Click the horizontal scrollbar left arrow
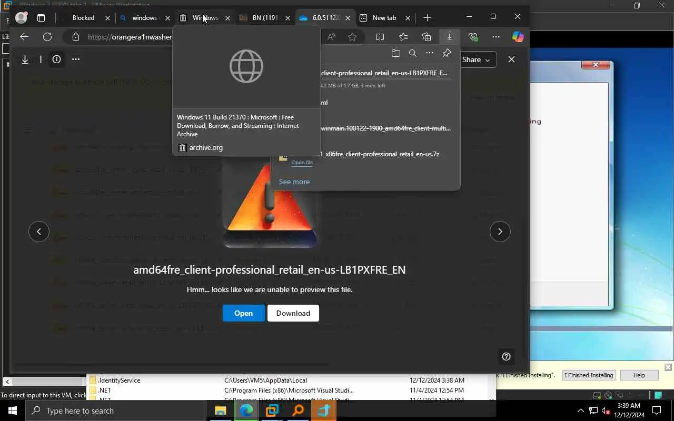 (x=7, y=382)
